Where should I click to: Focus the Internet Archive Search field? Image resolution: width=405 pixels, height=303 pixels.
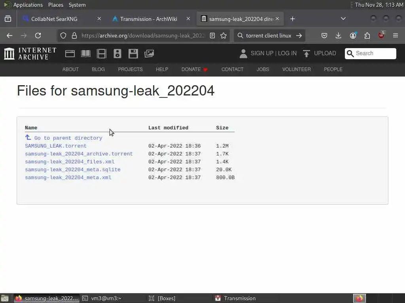point(370,53)
